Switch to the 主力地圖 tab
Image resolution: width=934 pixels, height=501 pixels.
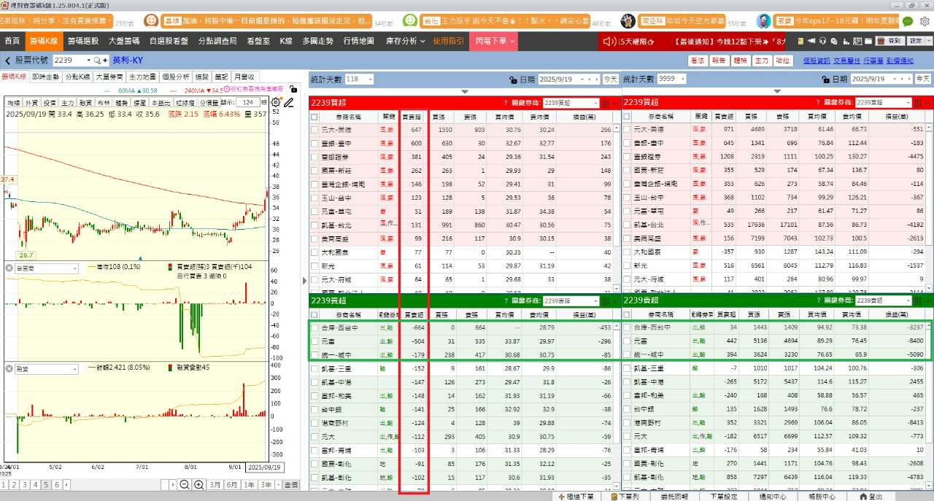[142, 77]
